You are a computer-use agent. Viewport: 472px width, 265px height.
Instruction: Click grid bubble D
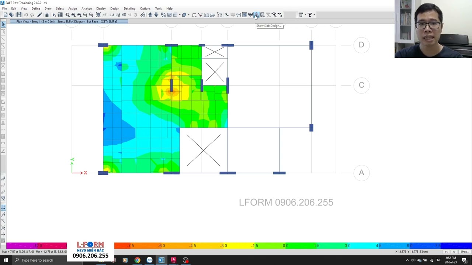click(x=361, y=45)
